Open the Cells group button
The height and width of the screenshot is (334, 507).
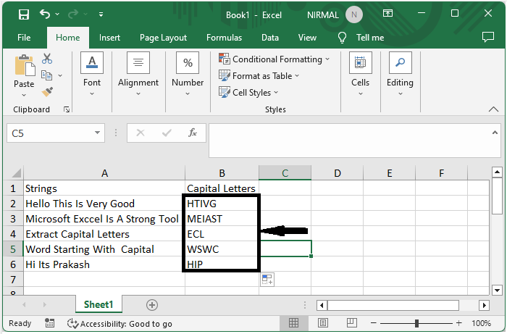(x=360, y=74)
